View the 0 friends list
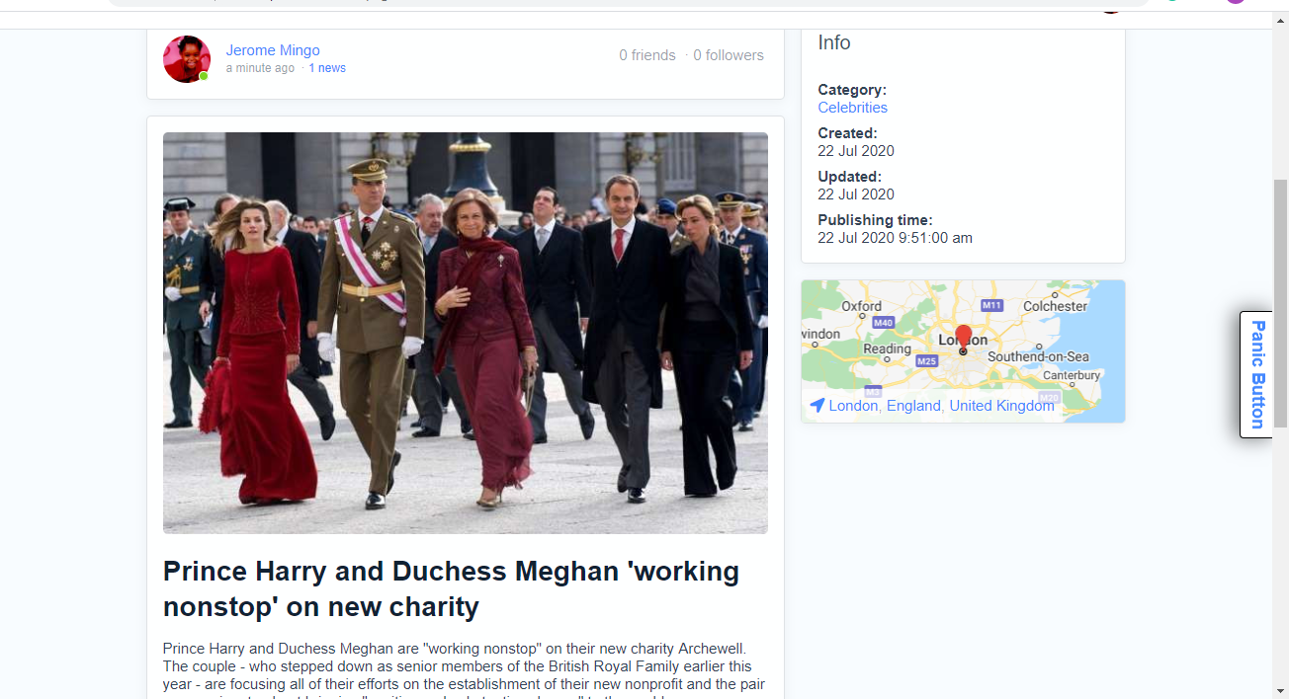 coord(647,55)
